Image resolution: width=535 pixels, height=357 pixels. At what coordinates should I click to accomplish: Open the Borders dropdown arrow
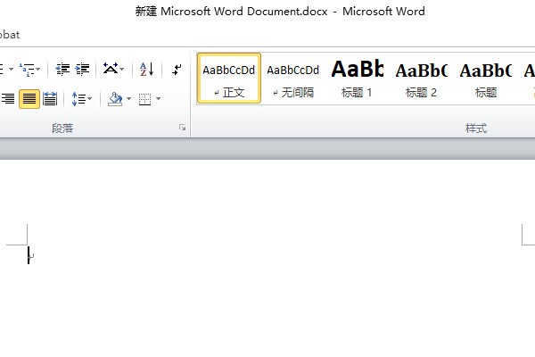pyautogui.click(x=158, y=99)
